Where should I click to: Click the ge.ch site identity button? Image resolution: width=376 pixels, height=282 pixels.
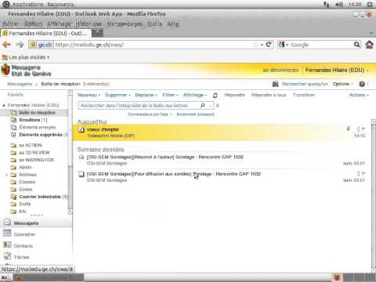[x=41, y=45]
